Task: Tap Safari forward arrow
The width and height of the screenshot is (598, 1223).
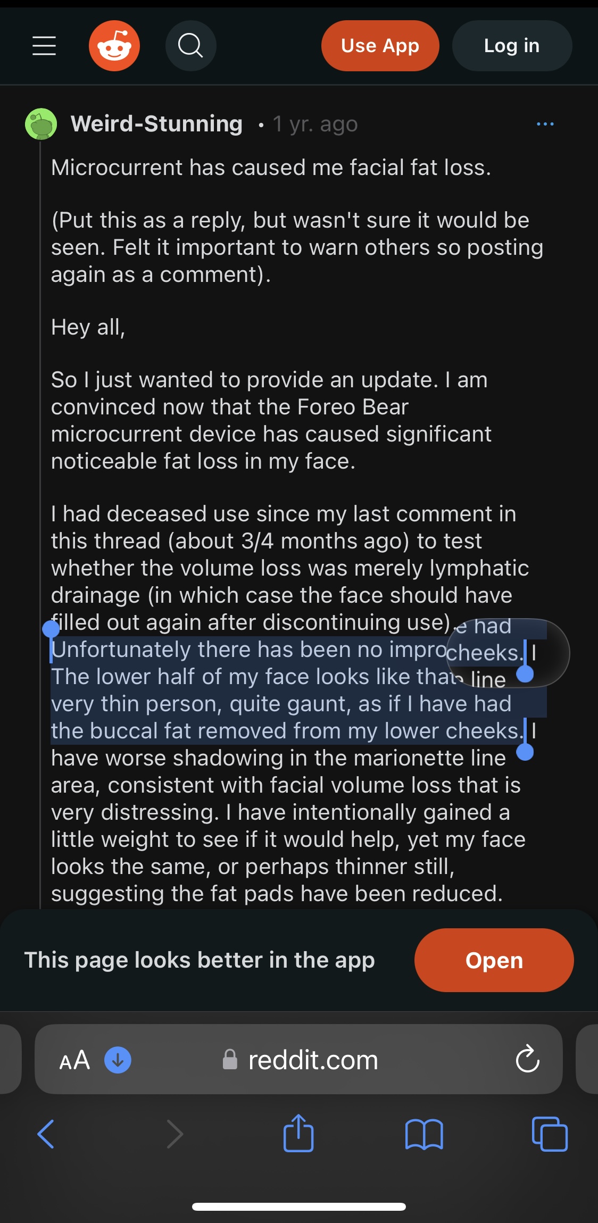Action: click(x=175, y=1134)
